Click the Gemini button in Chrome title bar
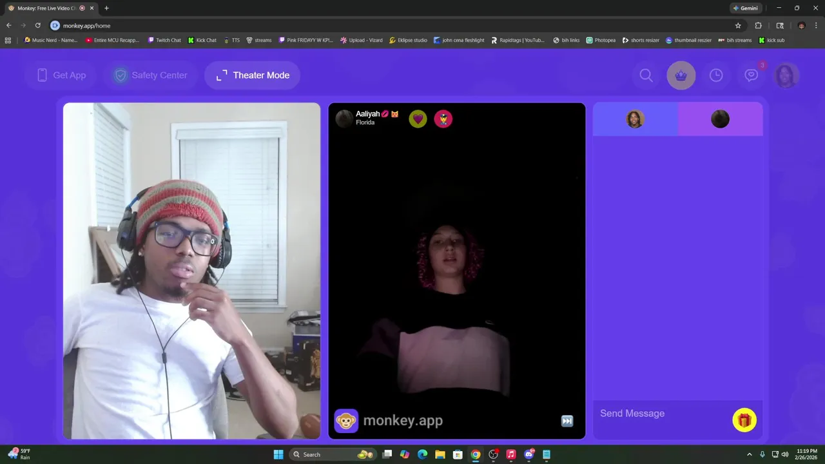Screen dimensions: 825x464 [x=746, y=8]
